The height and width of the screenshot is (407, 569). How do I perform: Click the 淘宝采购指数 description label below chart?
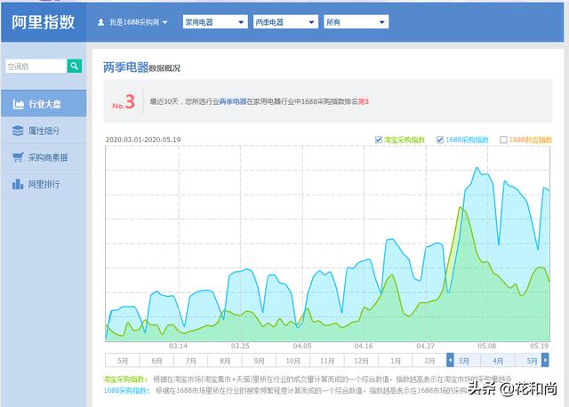(125, 379)
